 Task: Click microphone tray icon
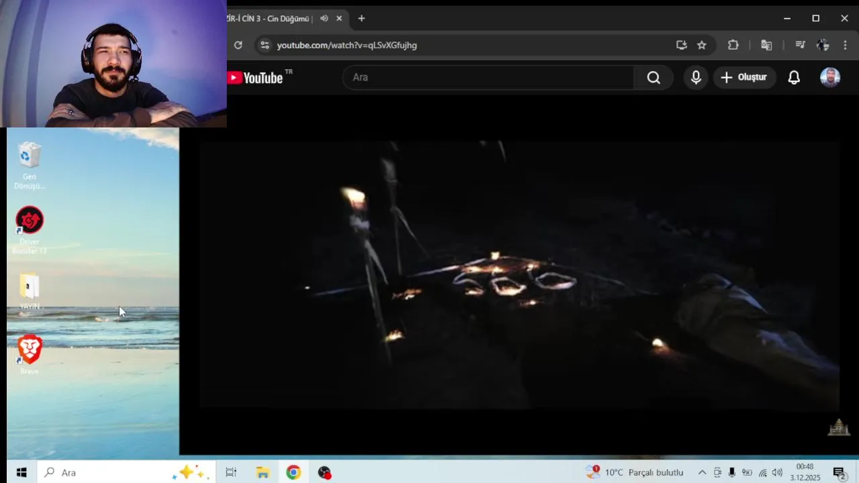[732, 472]
